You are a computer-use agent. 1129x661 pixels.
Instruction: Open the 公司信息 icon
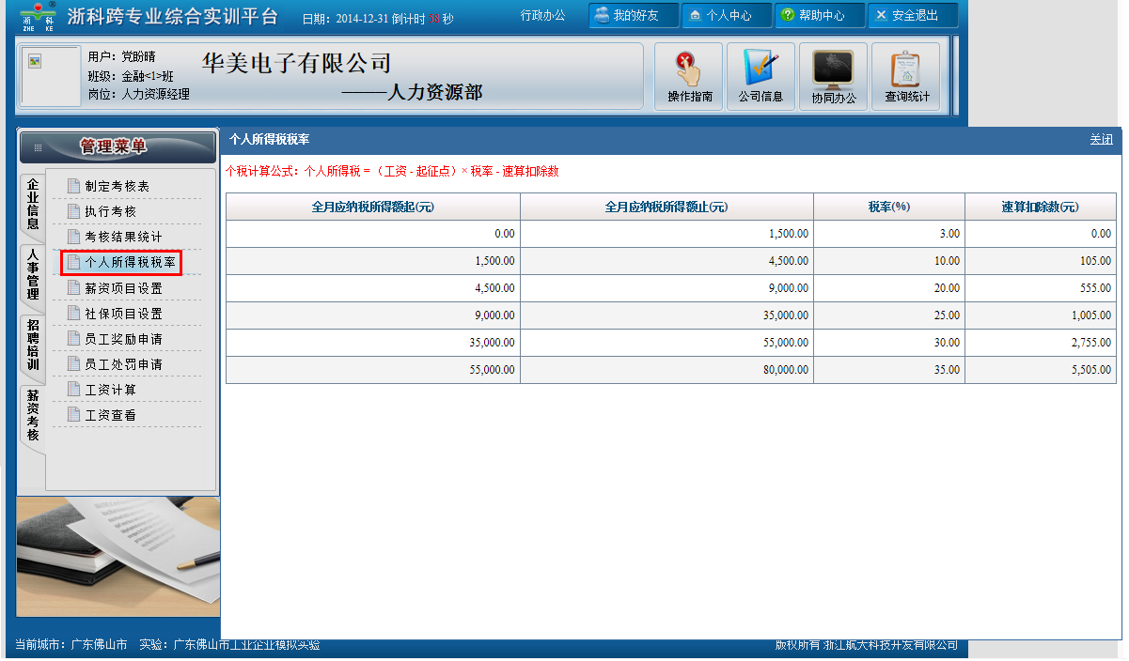point(761,77)
